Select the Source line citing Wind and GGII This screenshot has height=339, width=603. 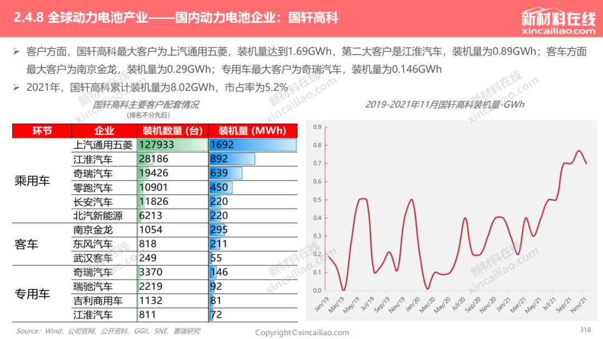click(x=108, y=331)
